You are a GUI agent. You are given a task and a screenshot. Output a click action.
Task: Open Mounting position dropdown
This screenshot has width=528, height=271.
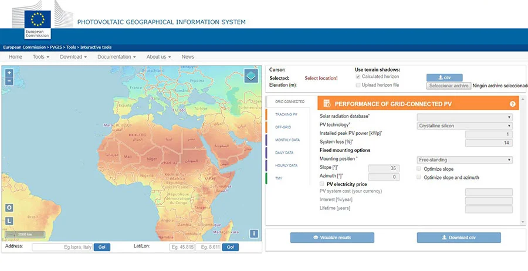pos(465,160)
